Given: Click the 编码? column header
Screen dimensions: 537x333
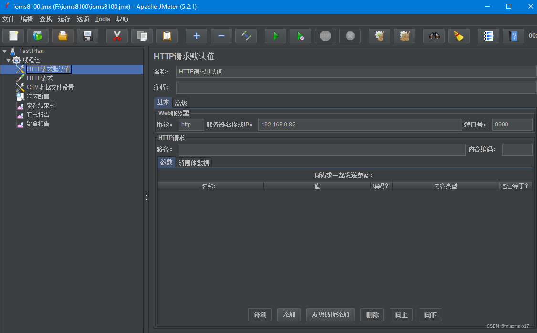Looking at the screenshot, I should [381, 186].
